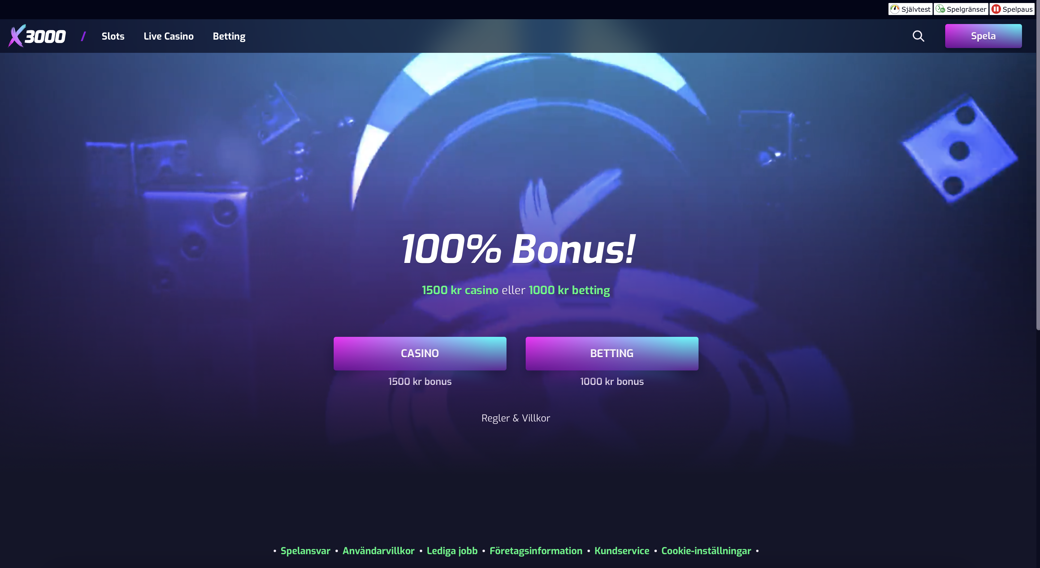
Task: Click the Självtest gauge icon
Action: pos(895,9)
